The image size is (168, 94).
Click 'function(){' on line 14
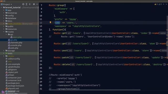[59, 30]
